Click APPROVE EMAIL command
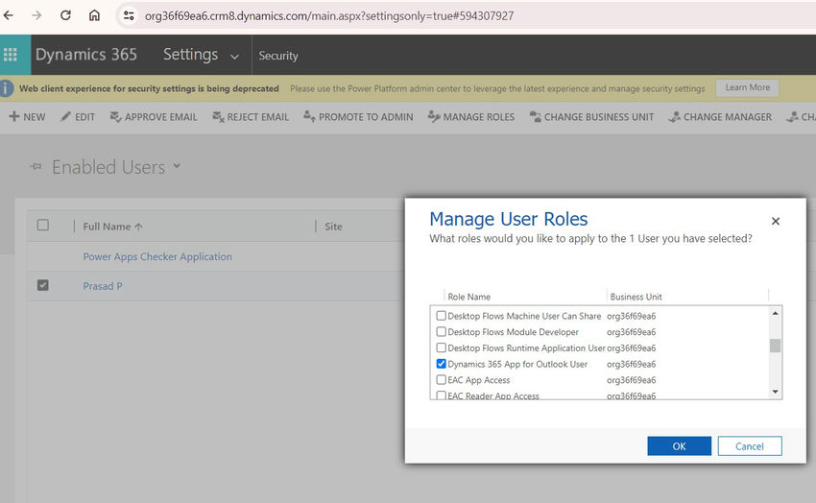The image size is (816, 503). point(161,117)
